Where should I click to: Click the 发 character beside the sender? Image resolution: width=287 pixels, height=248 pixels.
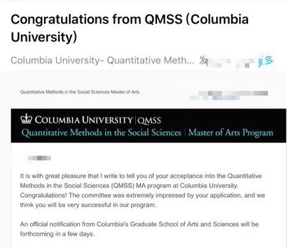[x=203, y=61]
